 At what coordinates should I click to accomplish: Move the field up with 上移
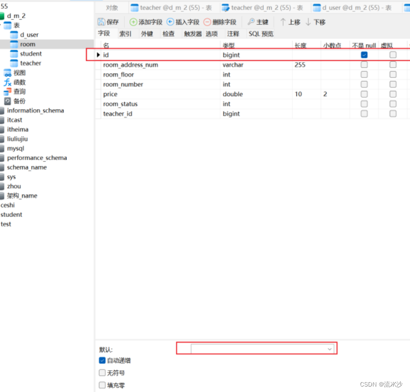(x=290, y=22)
